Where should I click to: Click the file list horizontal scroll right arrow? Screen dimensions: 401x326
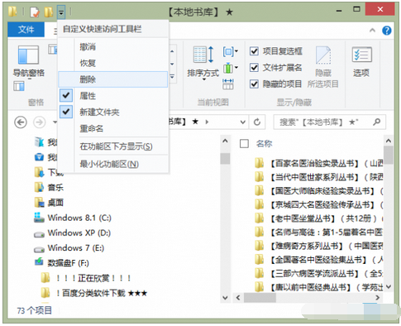378,298
